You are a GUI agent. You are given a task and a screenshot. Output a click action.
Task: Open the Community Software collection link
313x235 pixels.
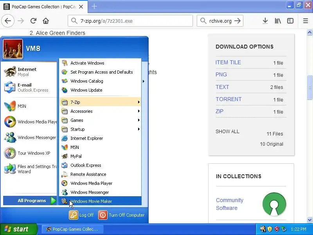point(230,204)
